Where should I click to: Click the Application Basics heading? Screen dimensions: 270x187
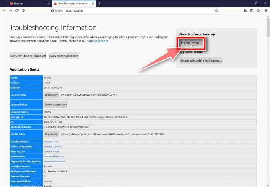click(25, 69)
